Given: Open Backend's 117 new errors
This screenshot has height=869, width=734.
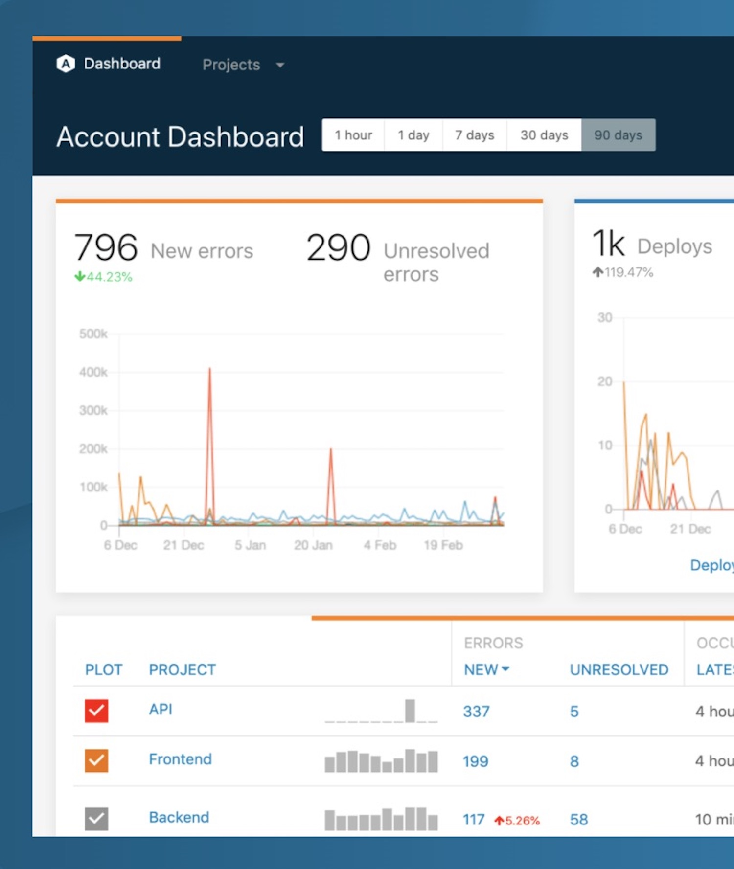Looking at the screenshot, I should tap(474, 819).
